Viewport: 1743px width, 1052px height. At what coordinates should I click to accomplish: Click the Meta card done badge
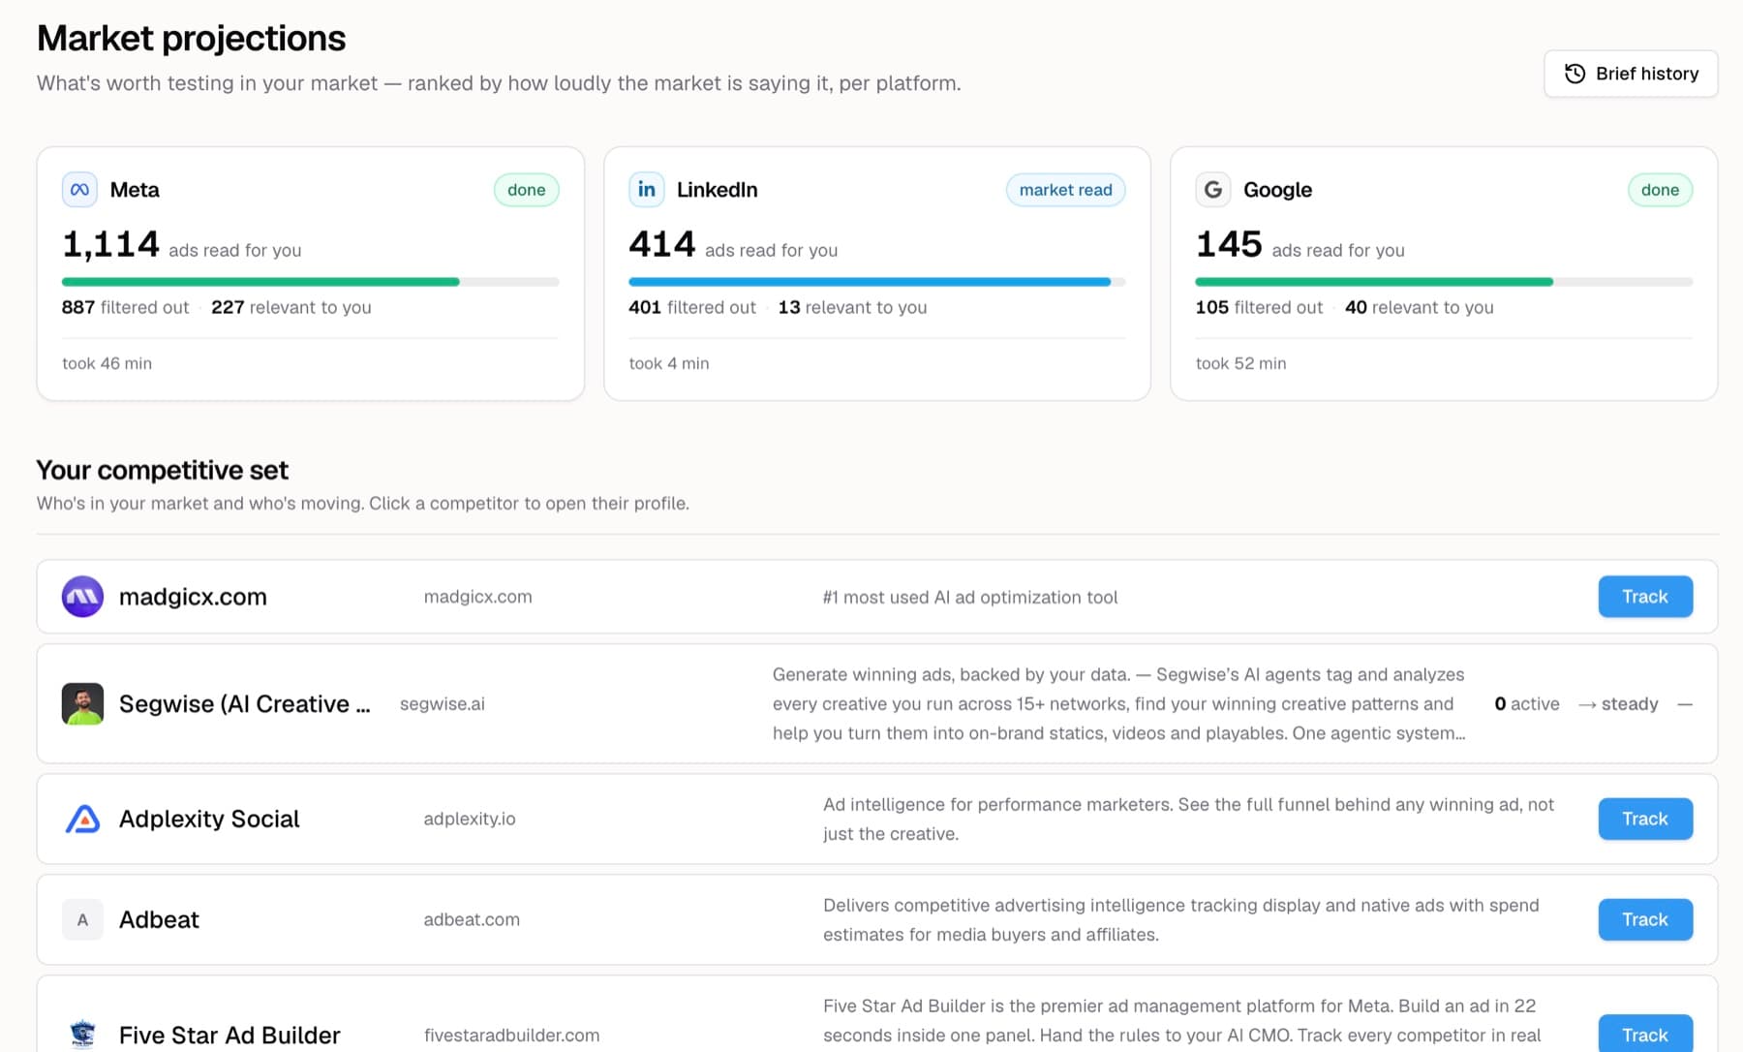pos(527,190)
